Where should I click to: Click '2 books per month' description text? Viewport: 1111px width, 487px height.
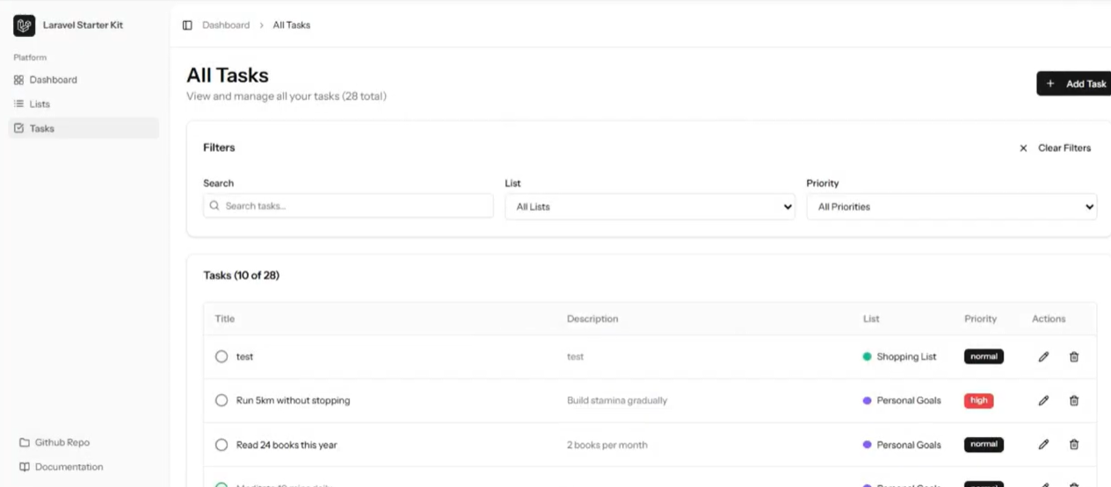[x=607, y=445]
